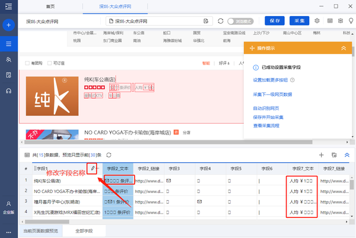Open the 字段1 column more-options dots
356x238 pixels.
[98, 168]
